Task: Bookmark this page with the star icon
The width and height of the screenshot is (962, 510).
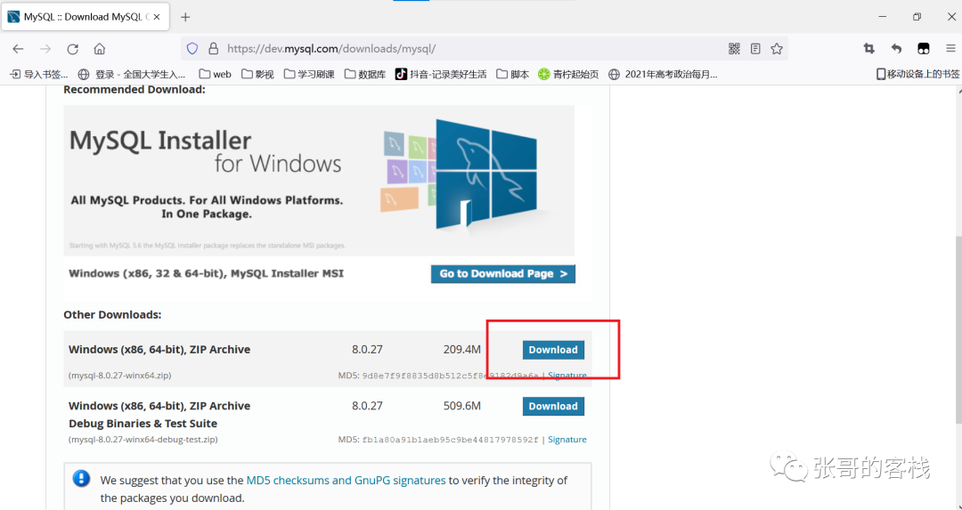Action: (x=777, y=49)
